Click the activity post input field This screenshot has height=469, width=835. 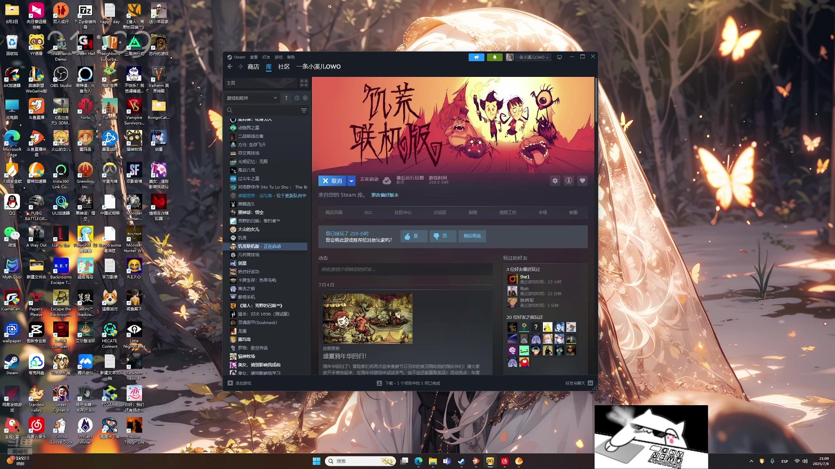click(405, 269)
